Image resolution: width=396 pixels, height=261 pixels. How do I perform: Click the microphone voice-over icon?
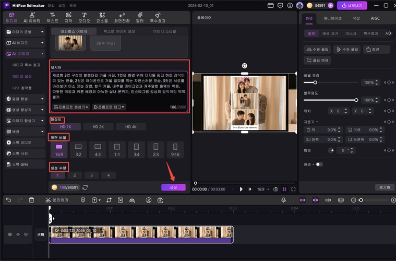pyautogui.click(x=284, y=200)
